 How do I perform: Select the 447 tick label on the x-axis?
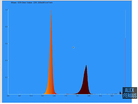click(20, 96)
